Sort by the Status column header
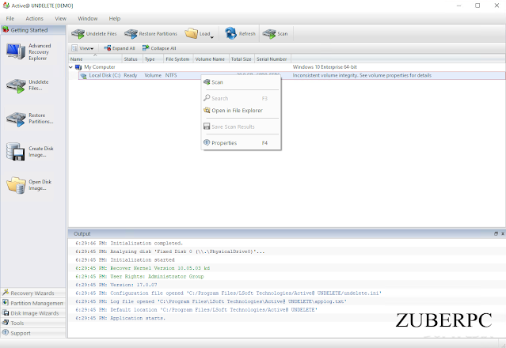 click(132, 59)
